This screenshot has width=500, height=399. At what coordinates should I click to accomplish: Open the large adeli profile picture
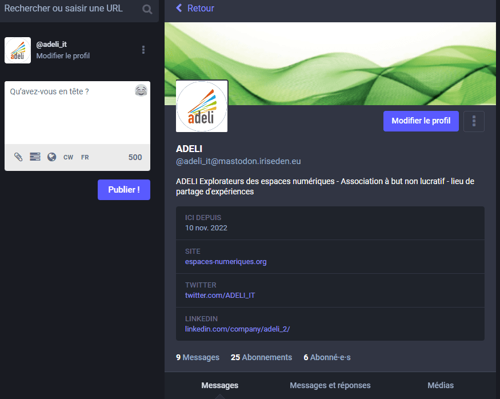pyautogui.click(x=202, y=106)
